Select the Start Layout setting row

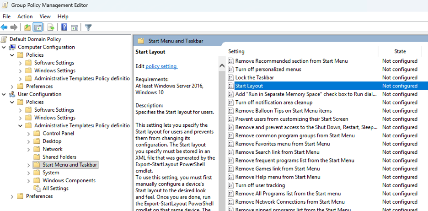coord(327,86)
